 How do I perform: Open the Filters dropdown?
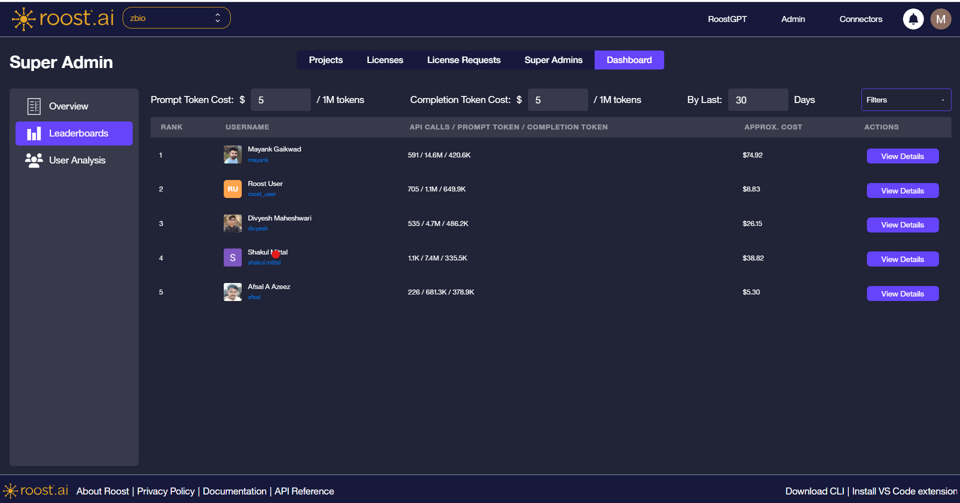[905, 99]
